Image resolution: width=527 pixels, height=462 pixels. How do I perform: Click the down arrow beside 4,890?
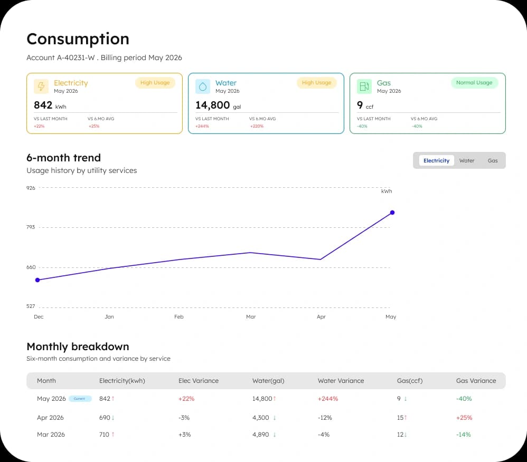click(x=275, y=435)
